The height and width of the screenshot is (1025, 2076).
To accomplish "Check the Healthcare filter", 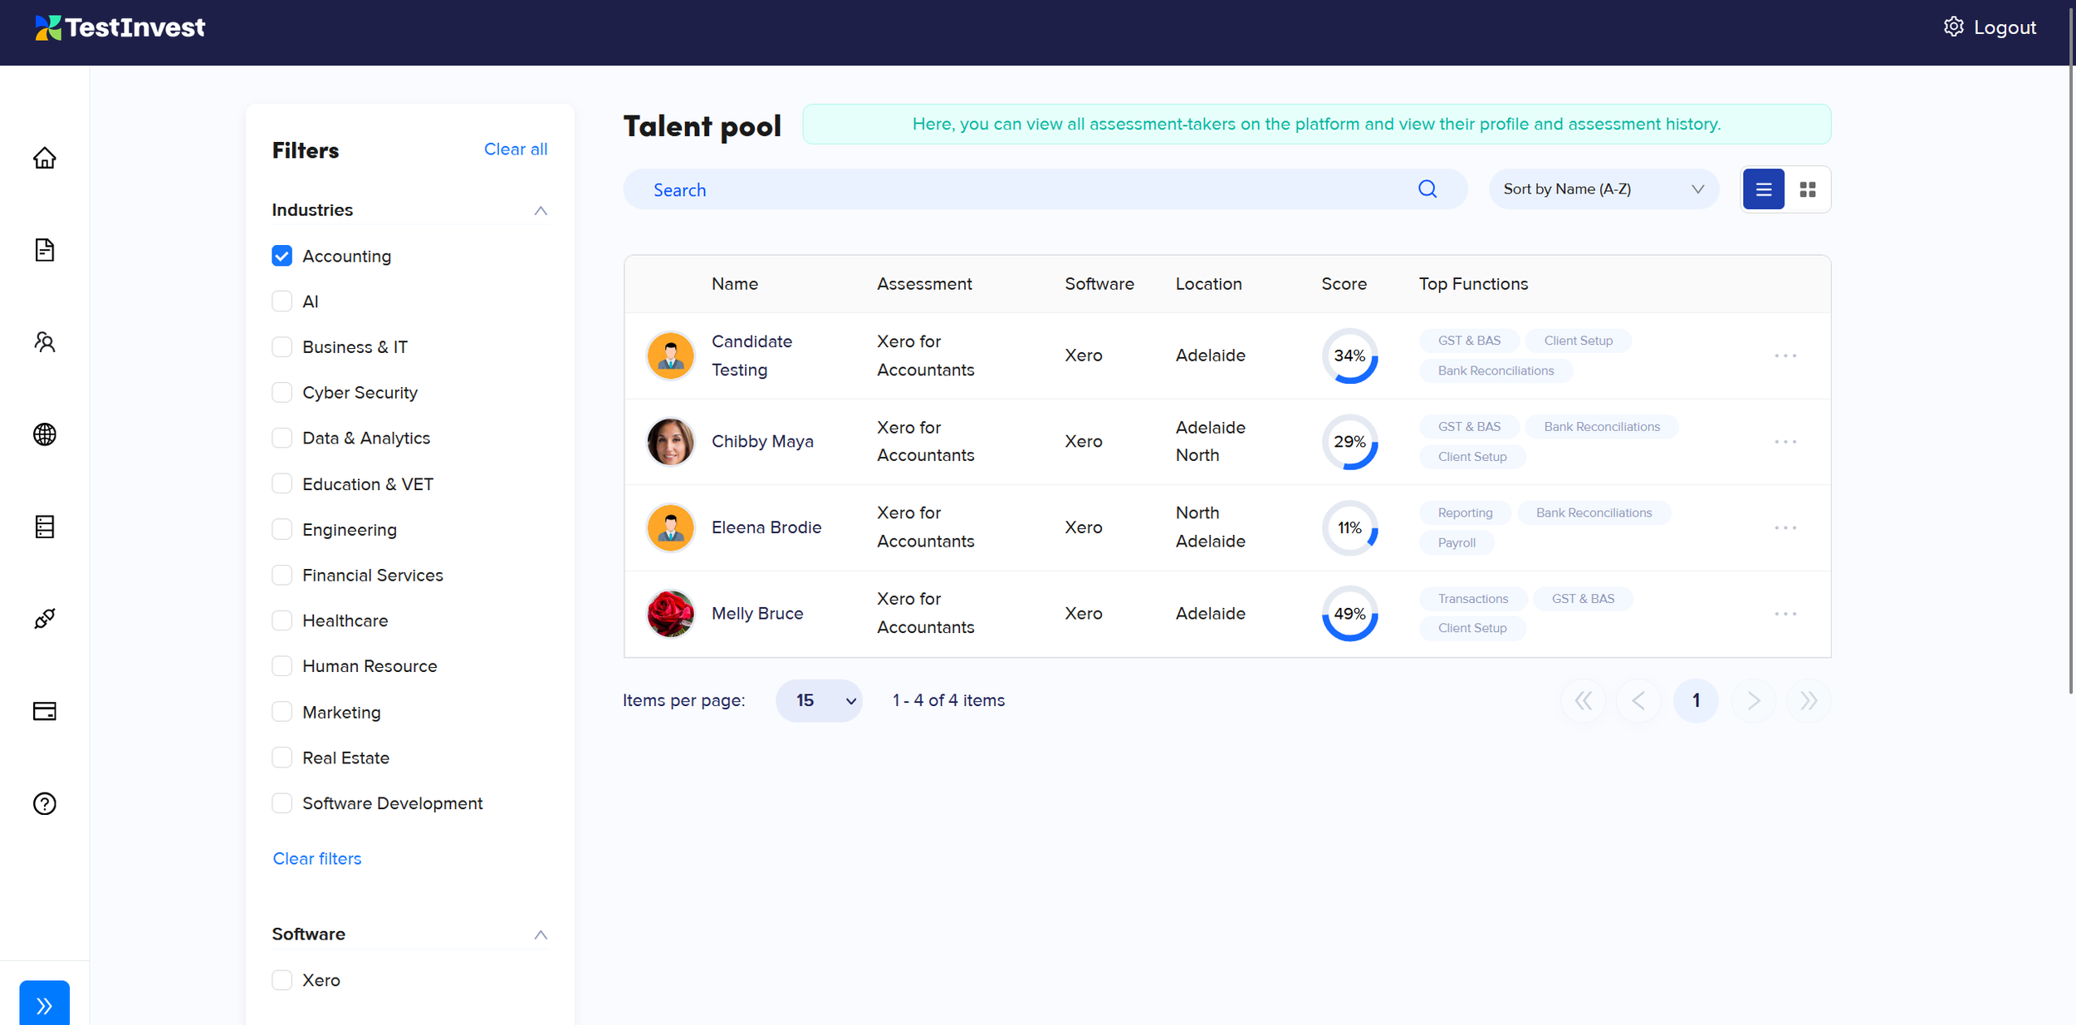I will (x=282, y=620).
